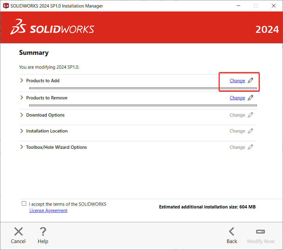Click the pencil icon beside Products to Add
The height and width of the screenshot is (250, 283).
(250, 80)
